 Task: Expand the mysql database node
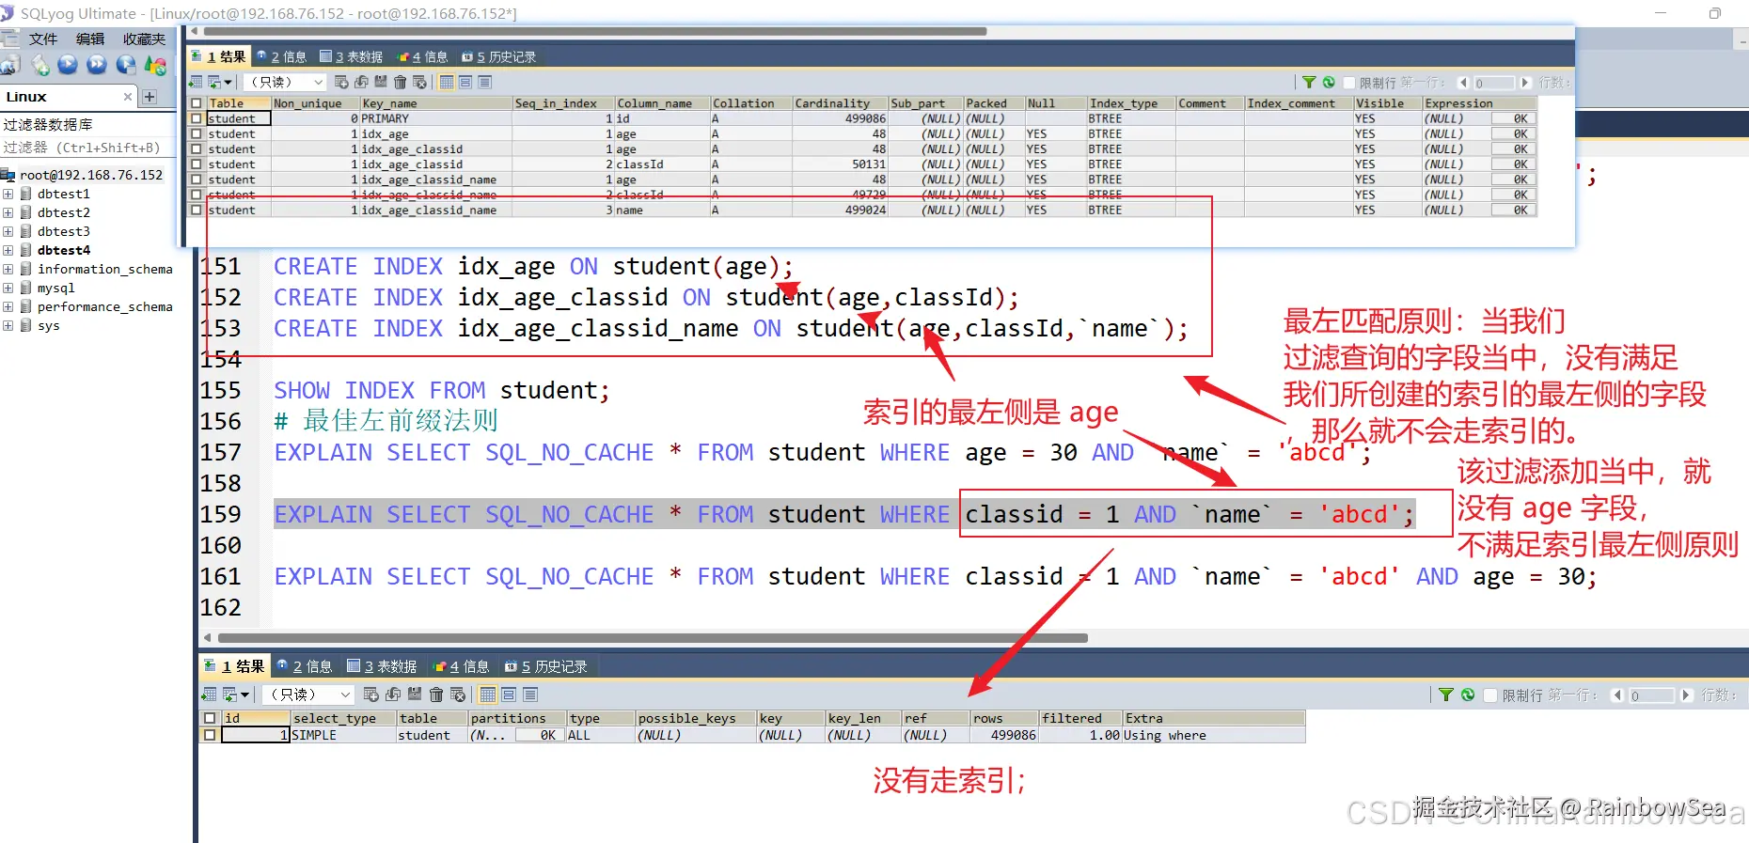pyautogui.click(x=8, y=288)
